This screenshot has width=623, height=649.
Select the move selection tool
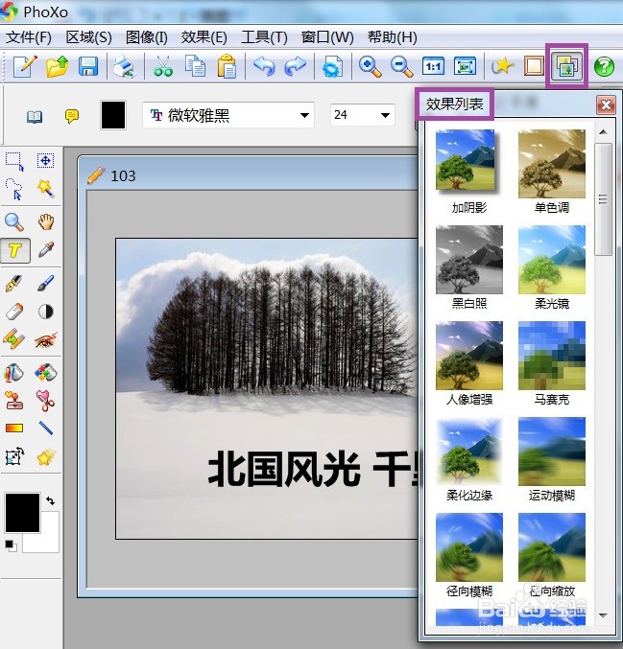45,161
